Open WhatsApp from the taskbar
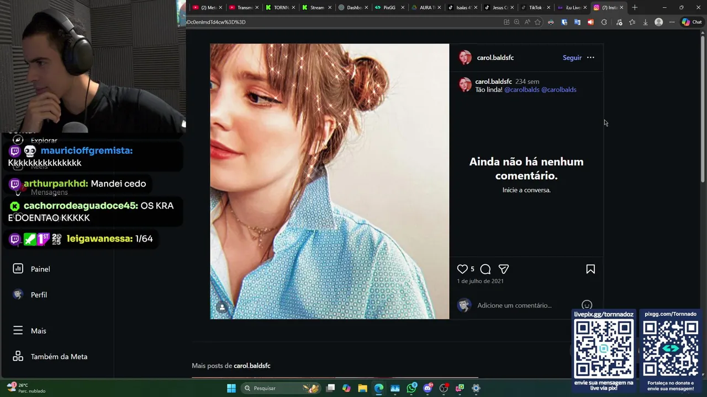The image size is (707, 397). (411, 388)
